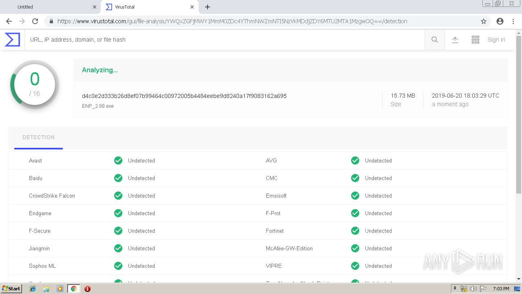The image size is (522, 294).
Task: Click the ENP_2.88.exe file name
Action: click(98, 106)
